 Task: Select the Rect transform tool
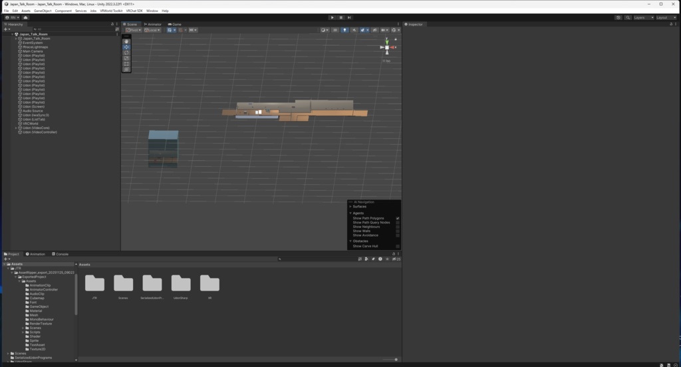(x=126, y=64)
